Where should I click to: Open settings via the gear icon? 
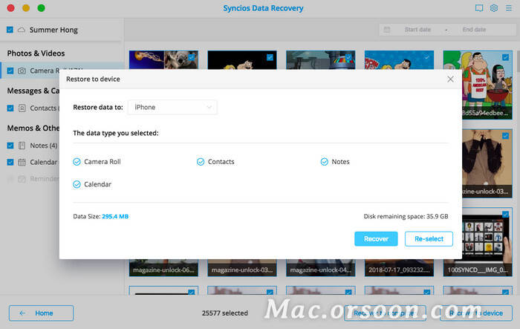coord(494,8)
